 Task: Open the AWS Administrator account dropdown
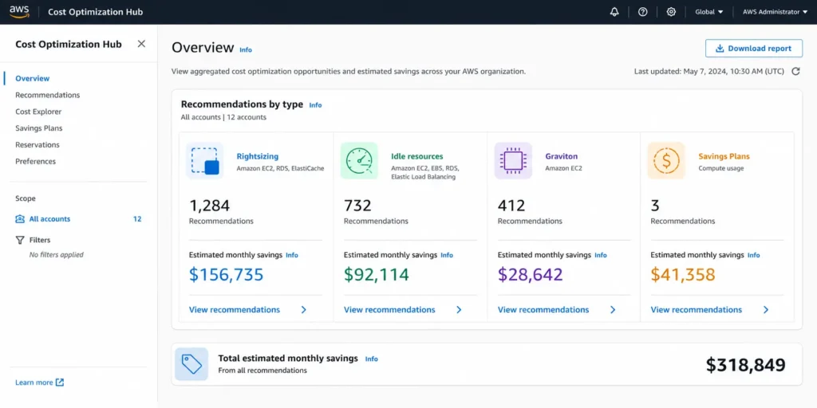775,12
